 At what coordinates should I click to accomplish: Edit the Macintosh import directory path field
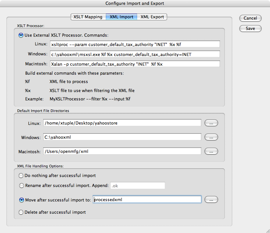[x=122, y=151]
